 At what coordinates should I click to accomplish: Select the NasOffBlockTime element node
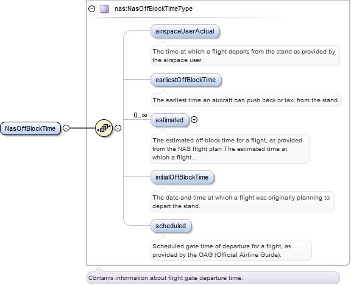(x=30, y=128)
